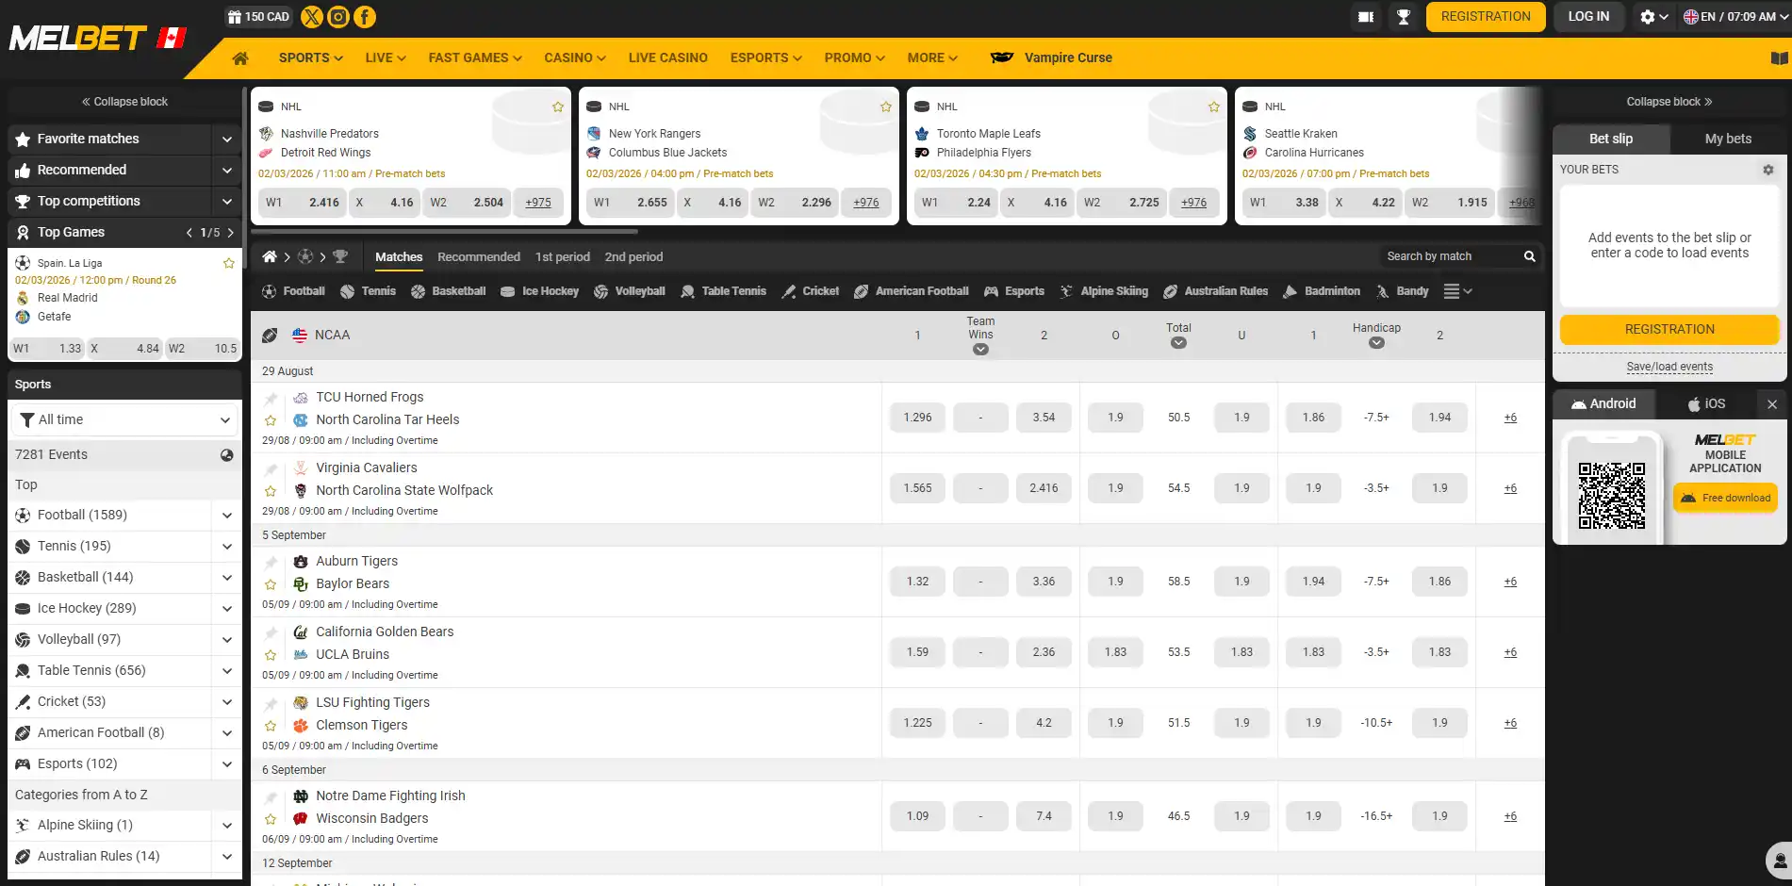This screenshot has height=886, width=1792.
Task: Favorite Toronto Maple Leafs match card
Action: [1214, 107]
